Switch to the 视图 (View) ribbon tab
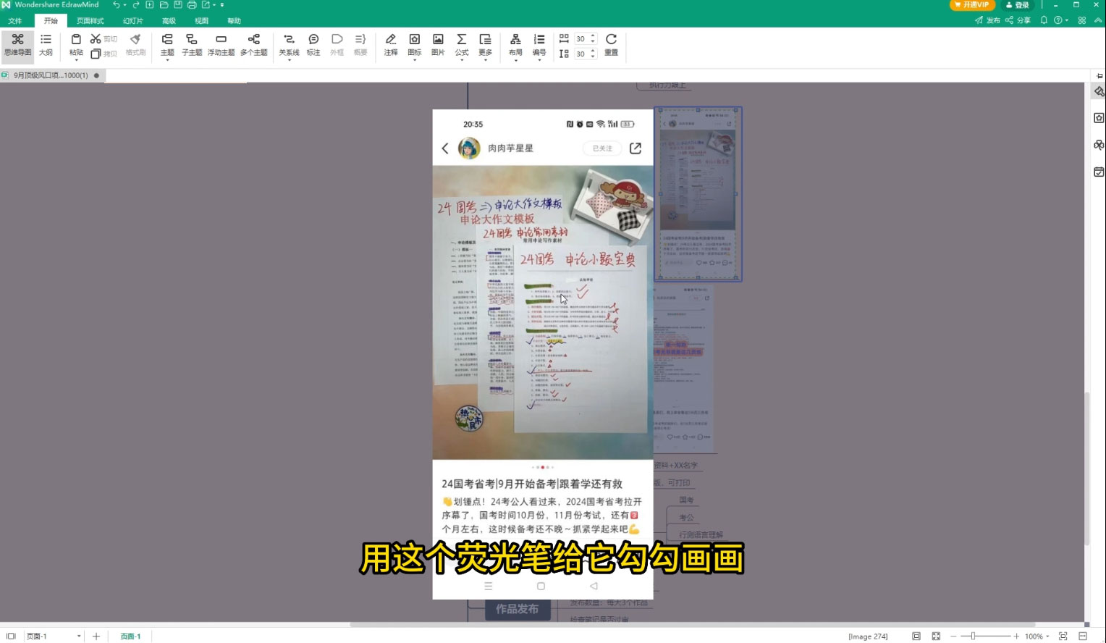The height and width of the screenshot is (643, 1106). pos(200,20)
